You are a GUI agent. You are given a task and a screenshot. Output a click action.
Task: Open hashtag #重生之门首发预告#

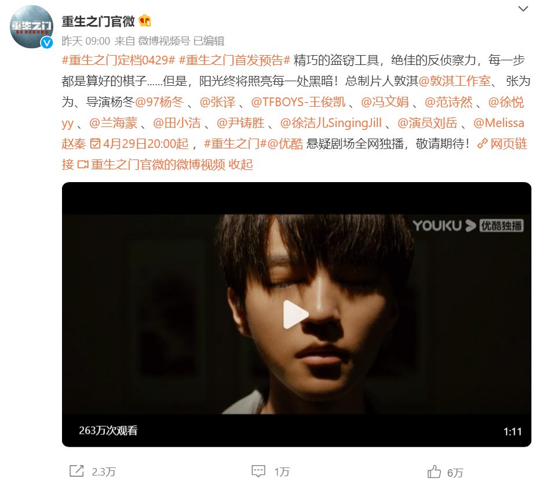click(235, 60)
